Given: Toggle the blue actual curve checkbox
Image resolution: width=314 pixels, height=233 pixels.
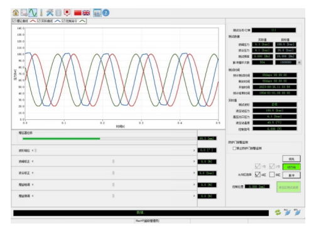Looking at the screenshot, I should (39, 21).
